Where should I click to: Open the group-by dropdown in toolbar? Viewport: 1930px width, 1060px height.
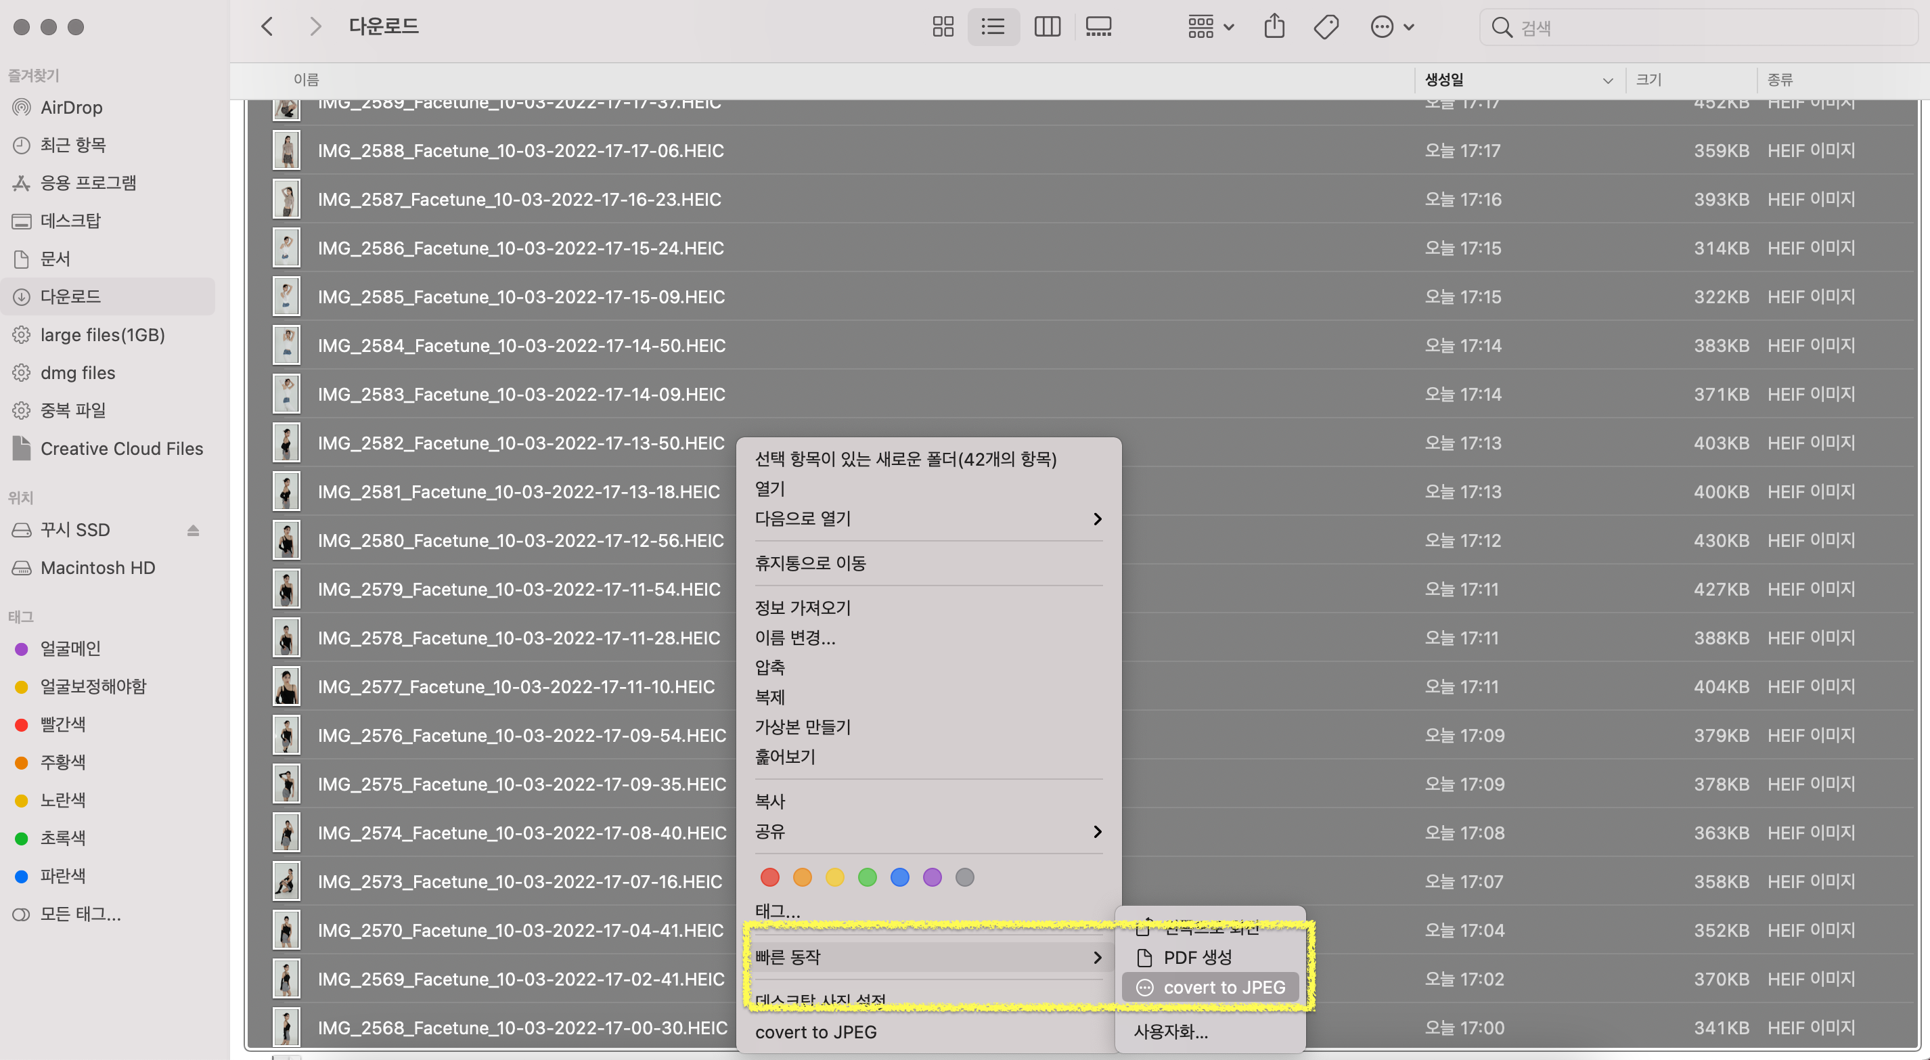1210,27
